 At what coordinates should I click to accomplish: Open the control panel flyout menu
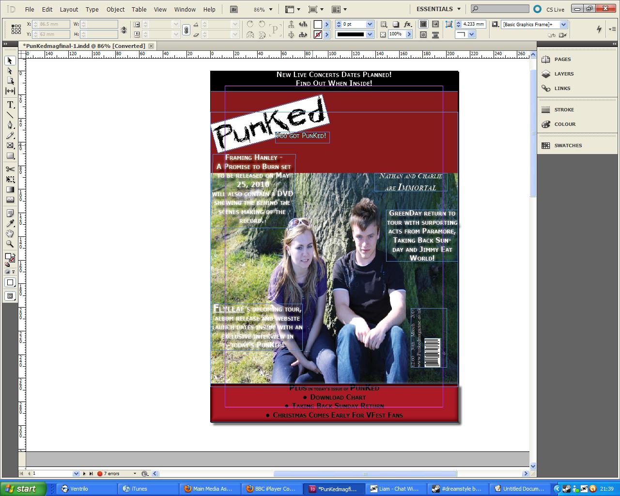tap(613, 29)
